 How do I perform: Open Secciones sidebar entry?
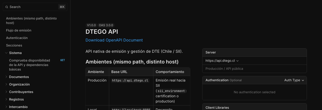[14, 45]
